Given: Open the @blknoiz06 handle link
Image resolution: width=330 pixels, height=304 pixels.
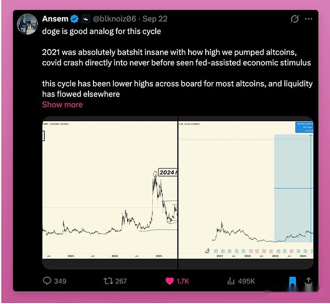Looking at the screenshot, I should 114,19.
